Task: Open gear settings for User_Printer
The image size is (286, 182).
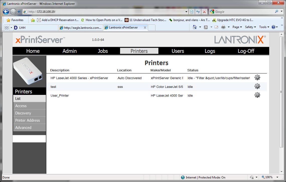Action: [257, 95]
